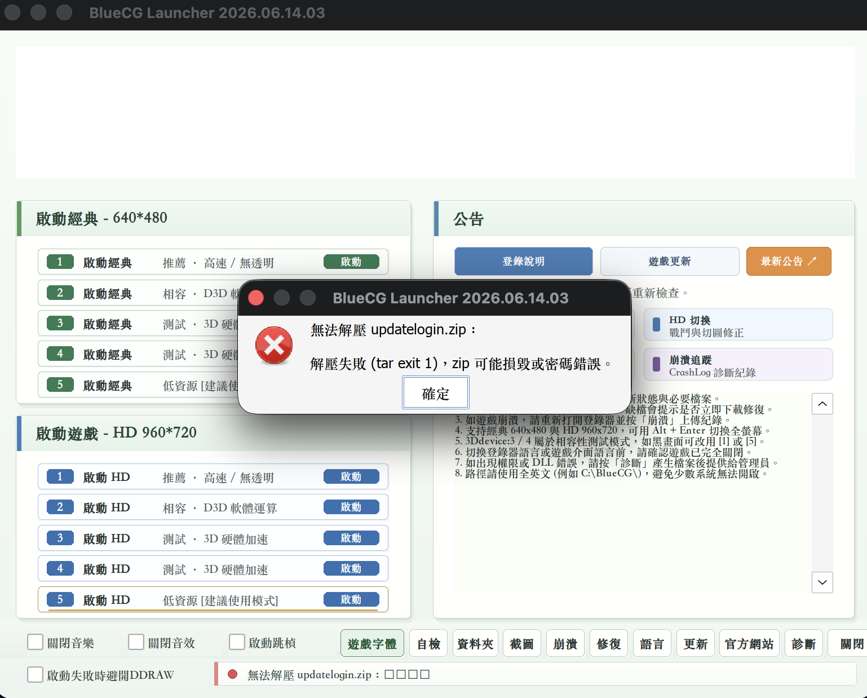Switch to the 登錄說明 tab
The width and height of the screenshot is (867, 698).
tap(524, 261)
